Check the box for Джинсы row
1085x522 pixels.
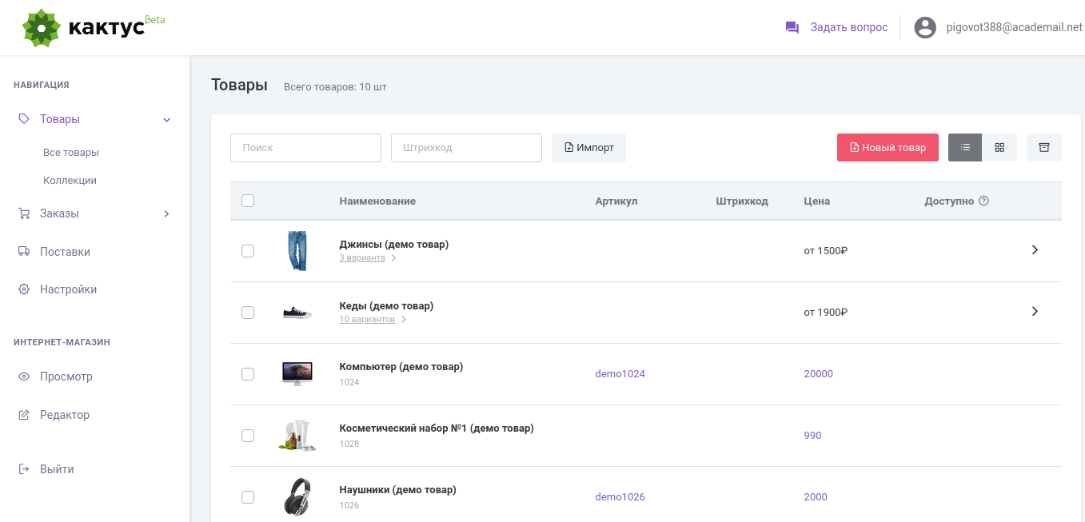coord(248,251)
